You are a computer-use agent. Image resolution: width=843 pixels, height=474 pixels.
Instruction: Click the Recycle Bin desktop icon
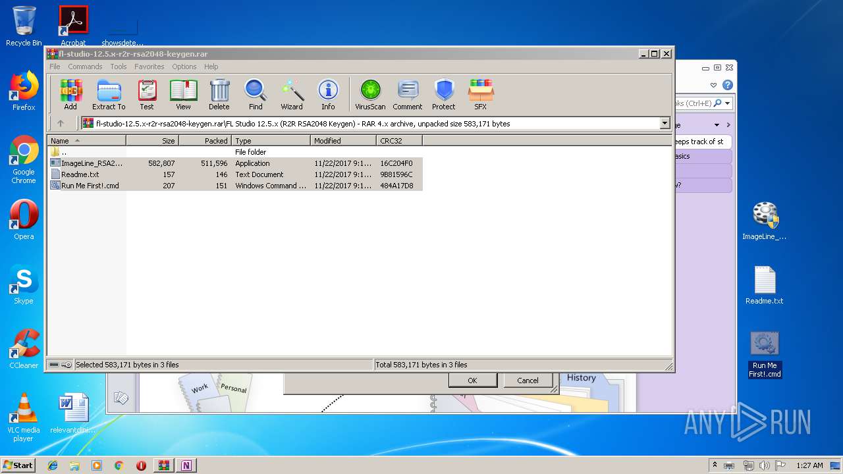click(x=24, y=26)
